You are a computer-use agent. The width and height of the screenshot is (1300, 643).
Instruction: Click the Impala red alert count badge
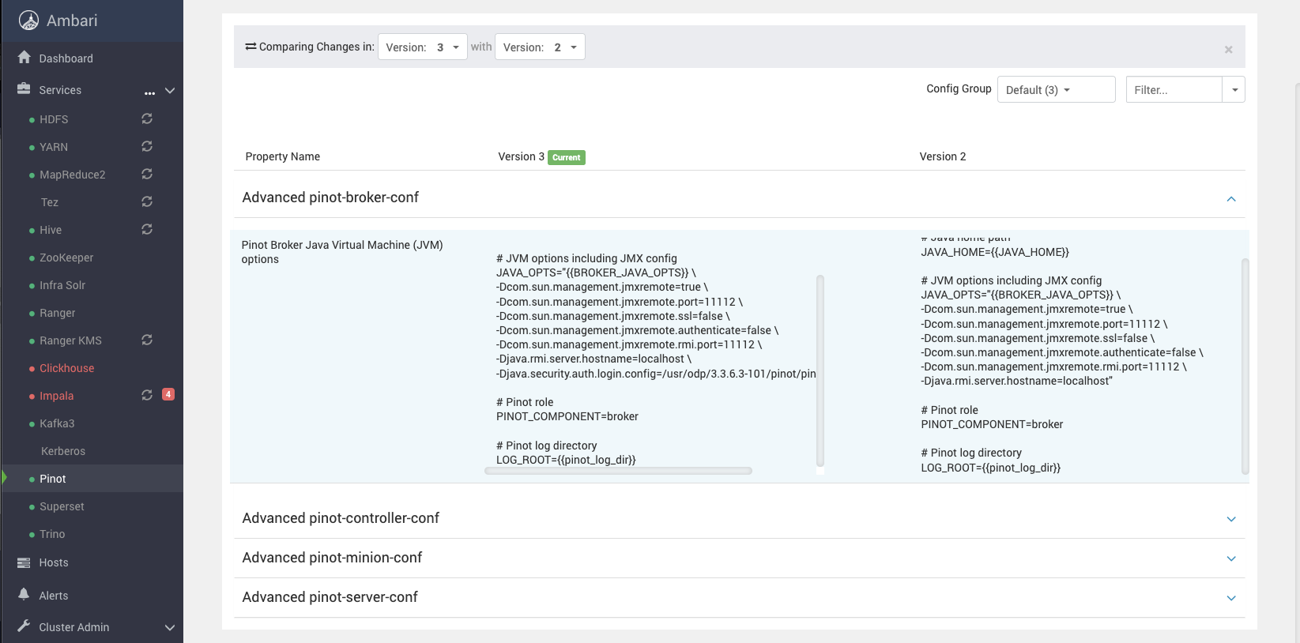tap(168, 394)
